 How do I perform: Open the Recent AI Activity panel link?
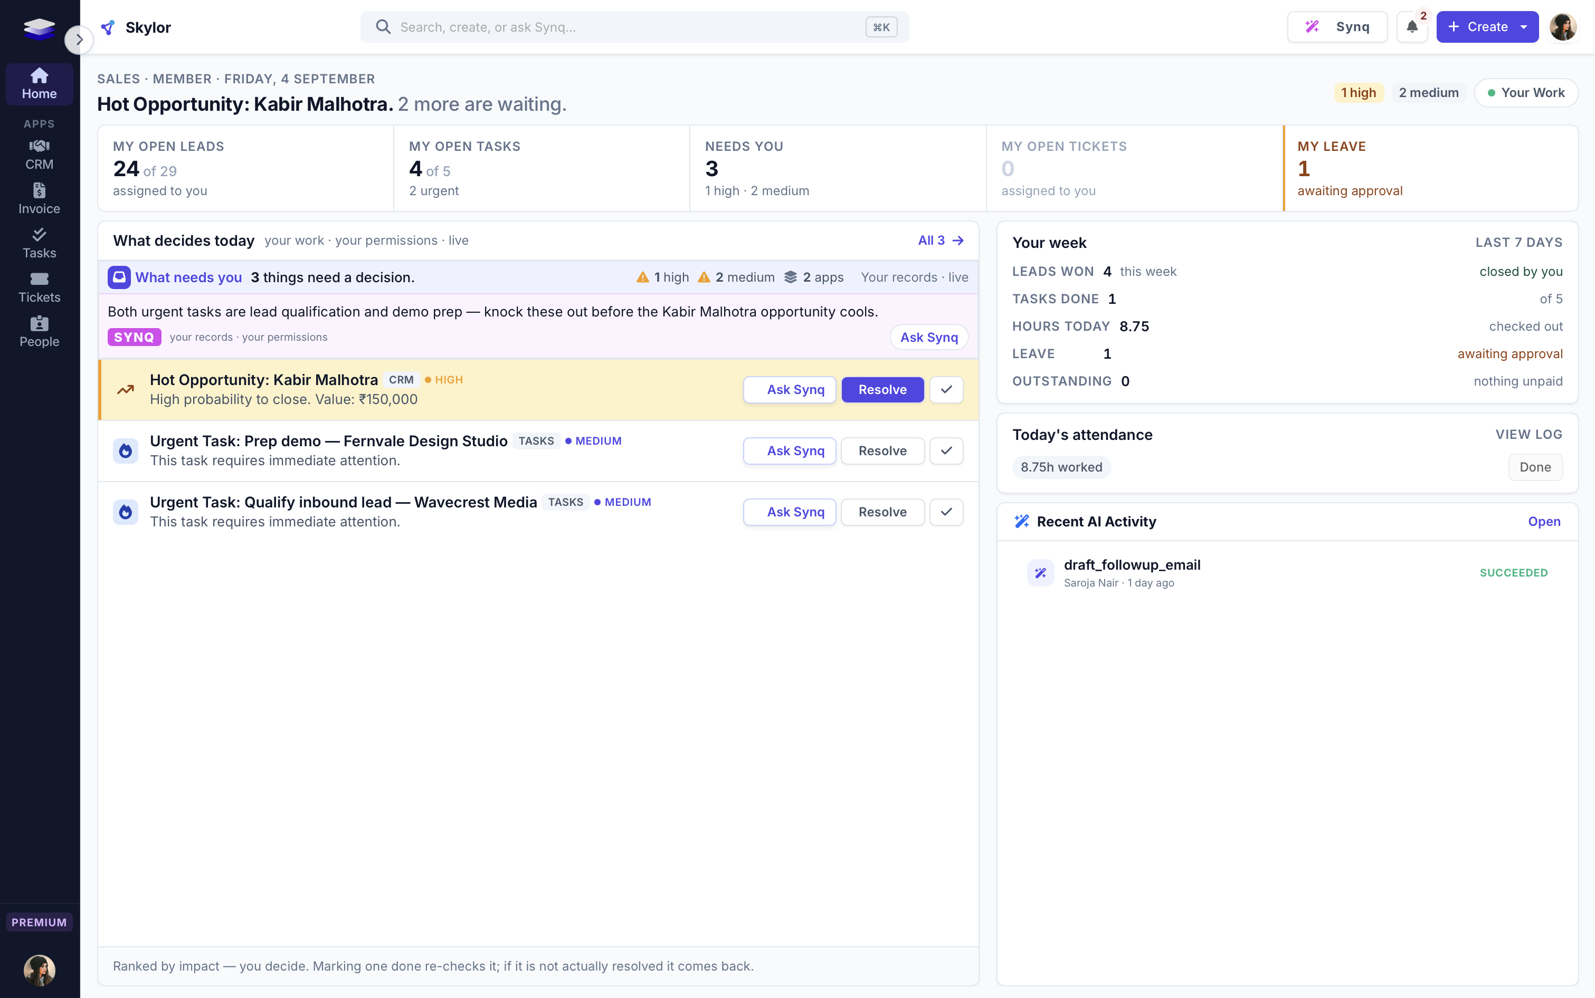click(1544, 522)
